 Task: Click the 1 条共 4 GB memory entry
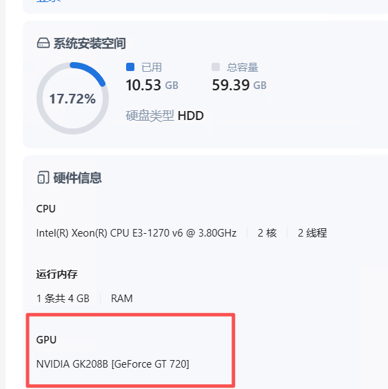[63, 299]
